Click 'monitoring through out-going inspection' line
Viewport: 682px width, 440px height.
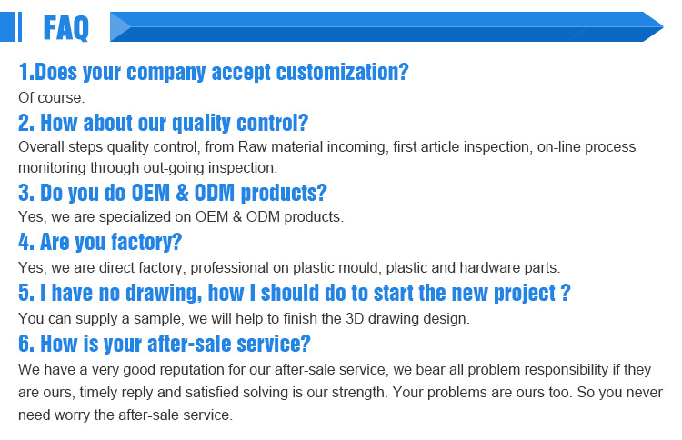(x=147, y=167)
